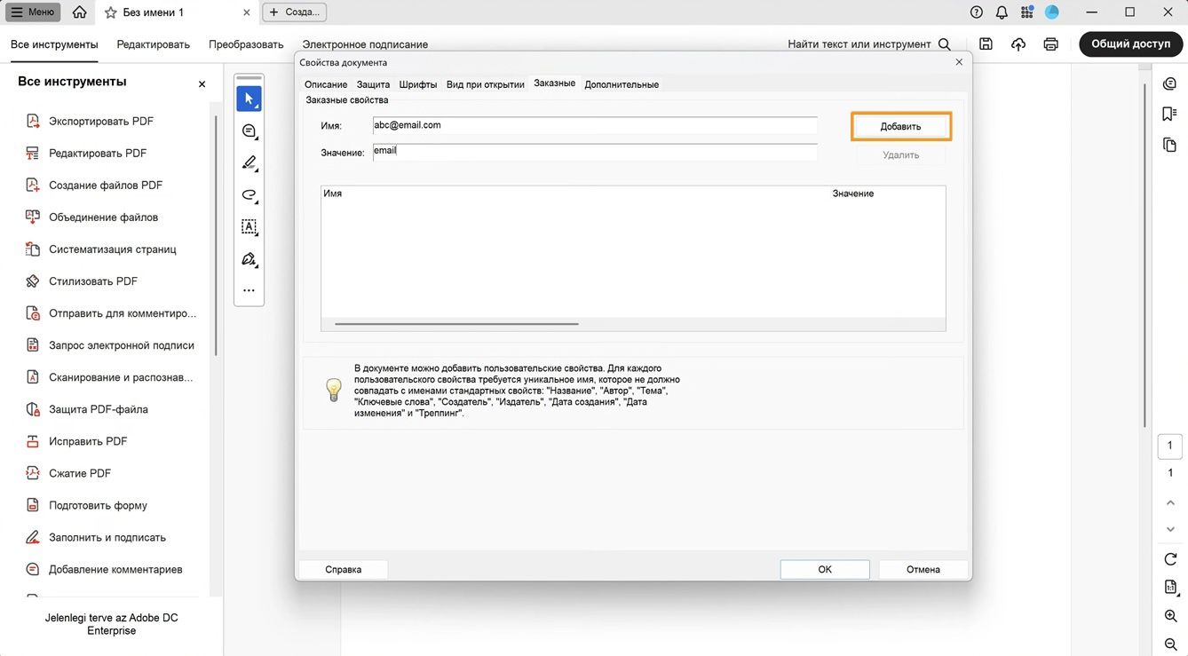This screenshot has width=1188, height=656.
Task: Open the pages panel in right rail
Action: click(x=1169, y=145)
